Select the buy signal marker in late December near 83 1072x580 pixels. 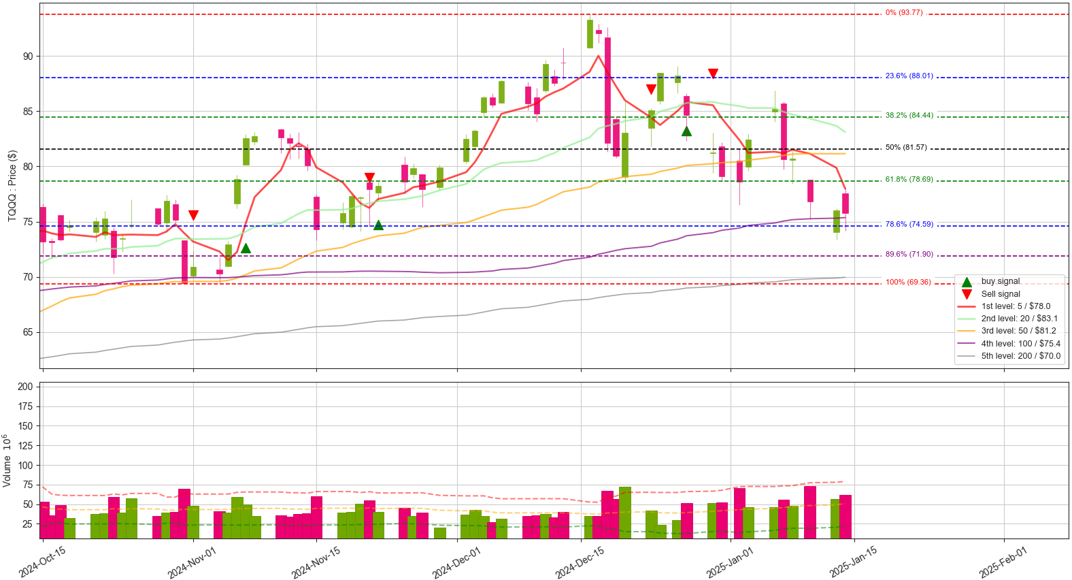(x=686, y=131)
